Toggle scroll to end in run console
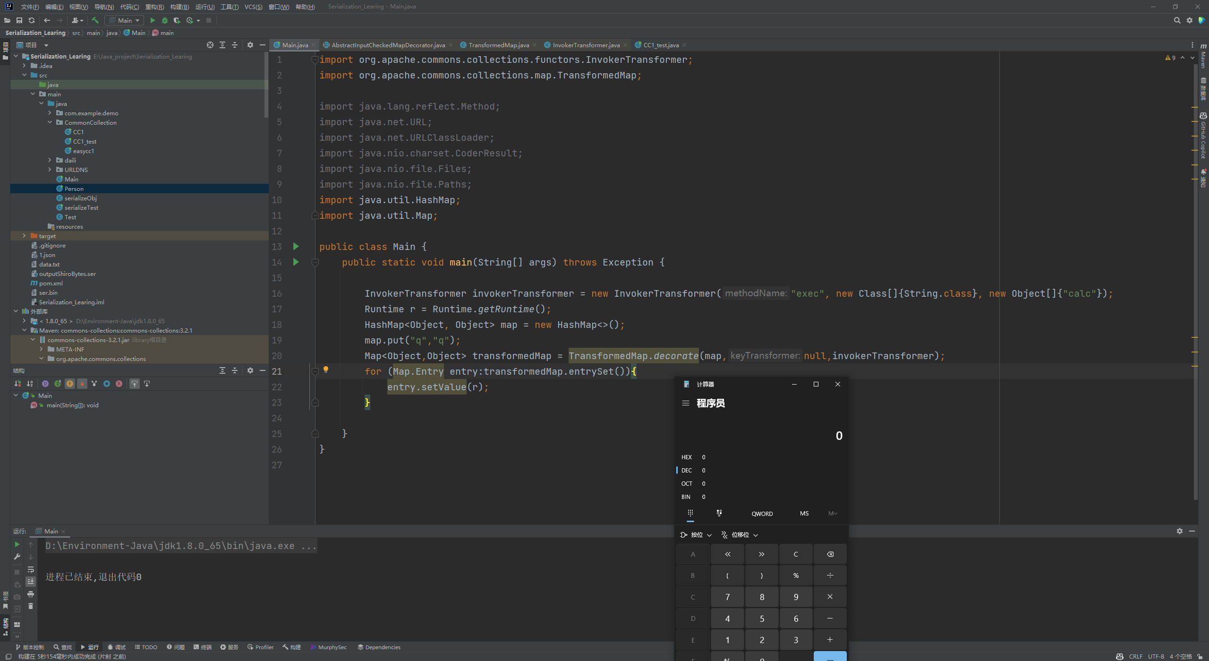Viewport: 1209px width, 661px height. 31,582
